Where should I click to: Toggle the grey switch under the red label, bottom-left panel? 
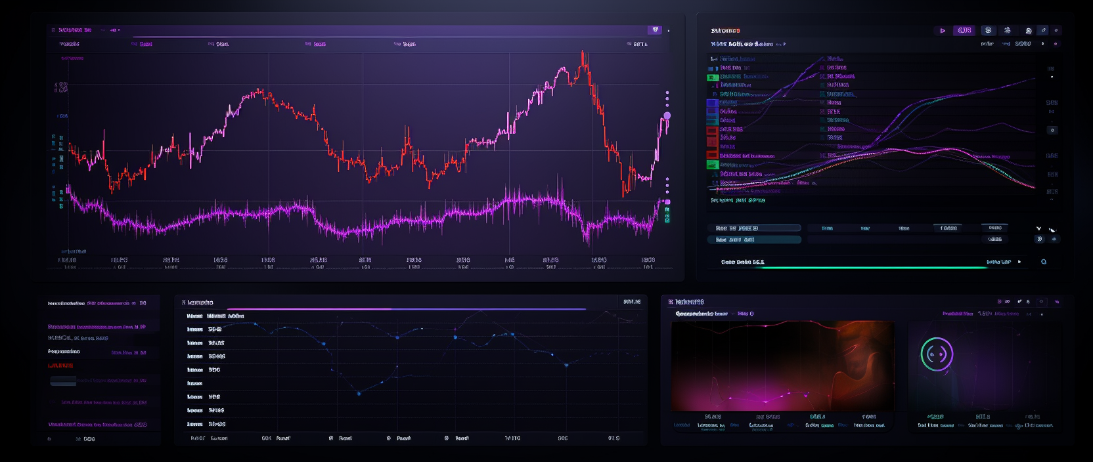pos(63,381)
